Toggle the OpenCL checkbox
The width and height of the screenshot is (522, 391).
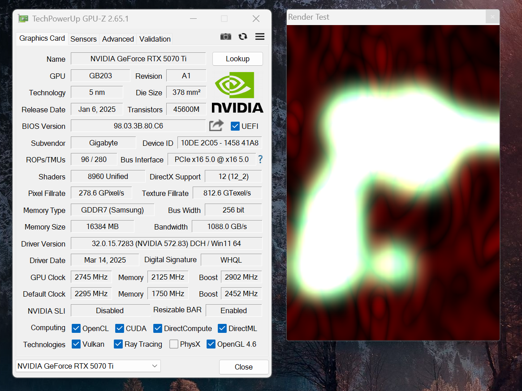76,328
